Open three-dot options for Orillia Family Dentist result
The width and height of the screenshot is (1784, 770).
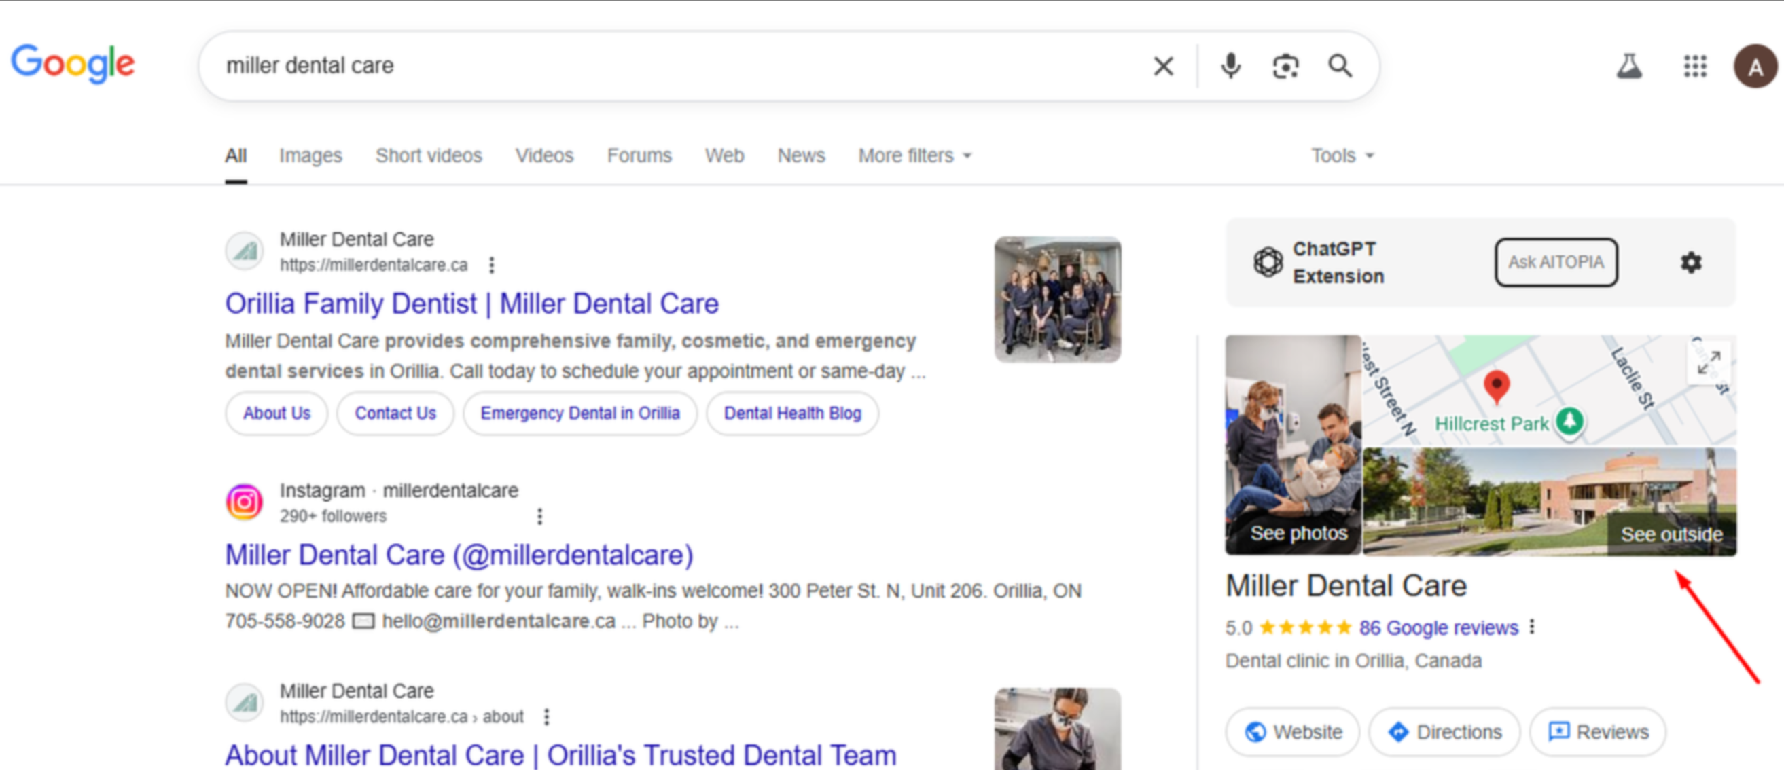[493, 265]
